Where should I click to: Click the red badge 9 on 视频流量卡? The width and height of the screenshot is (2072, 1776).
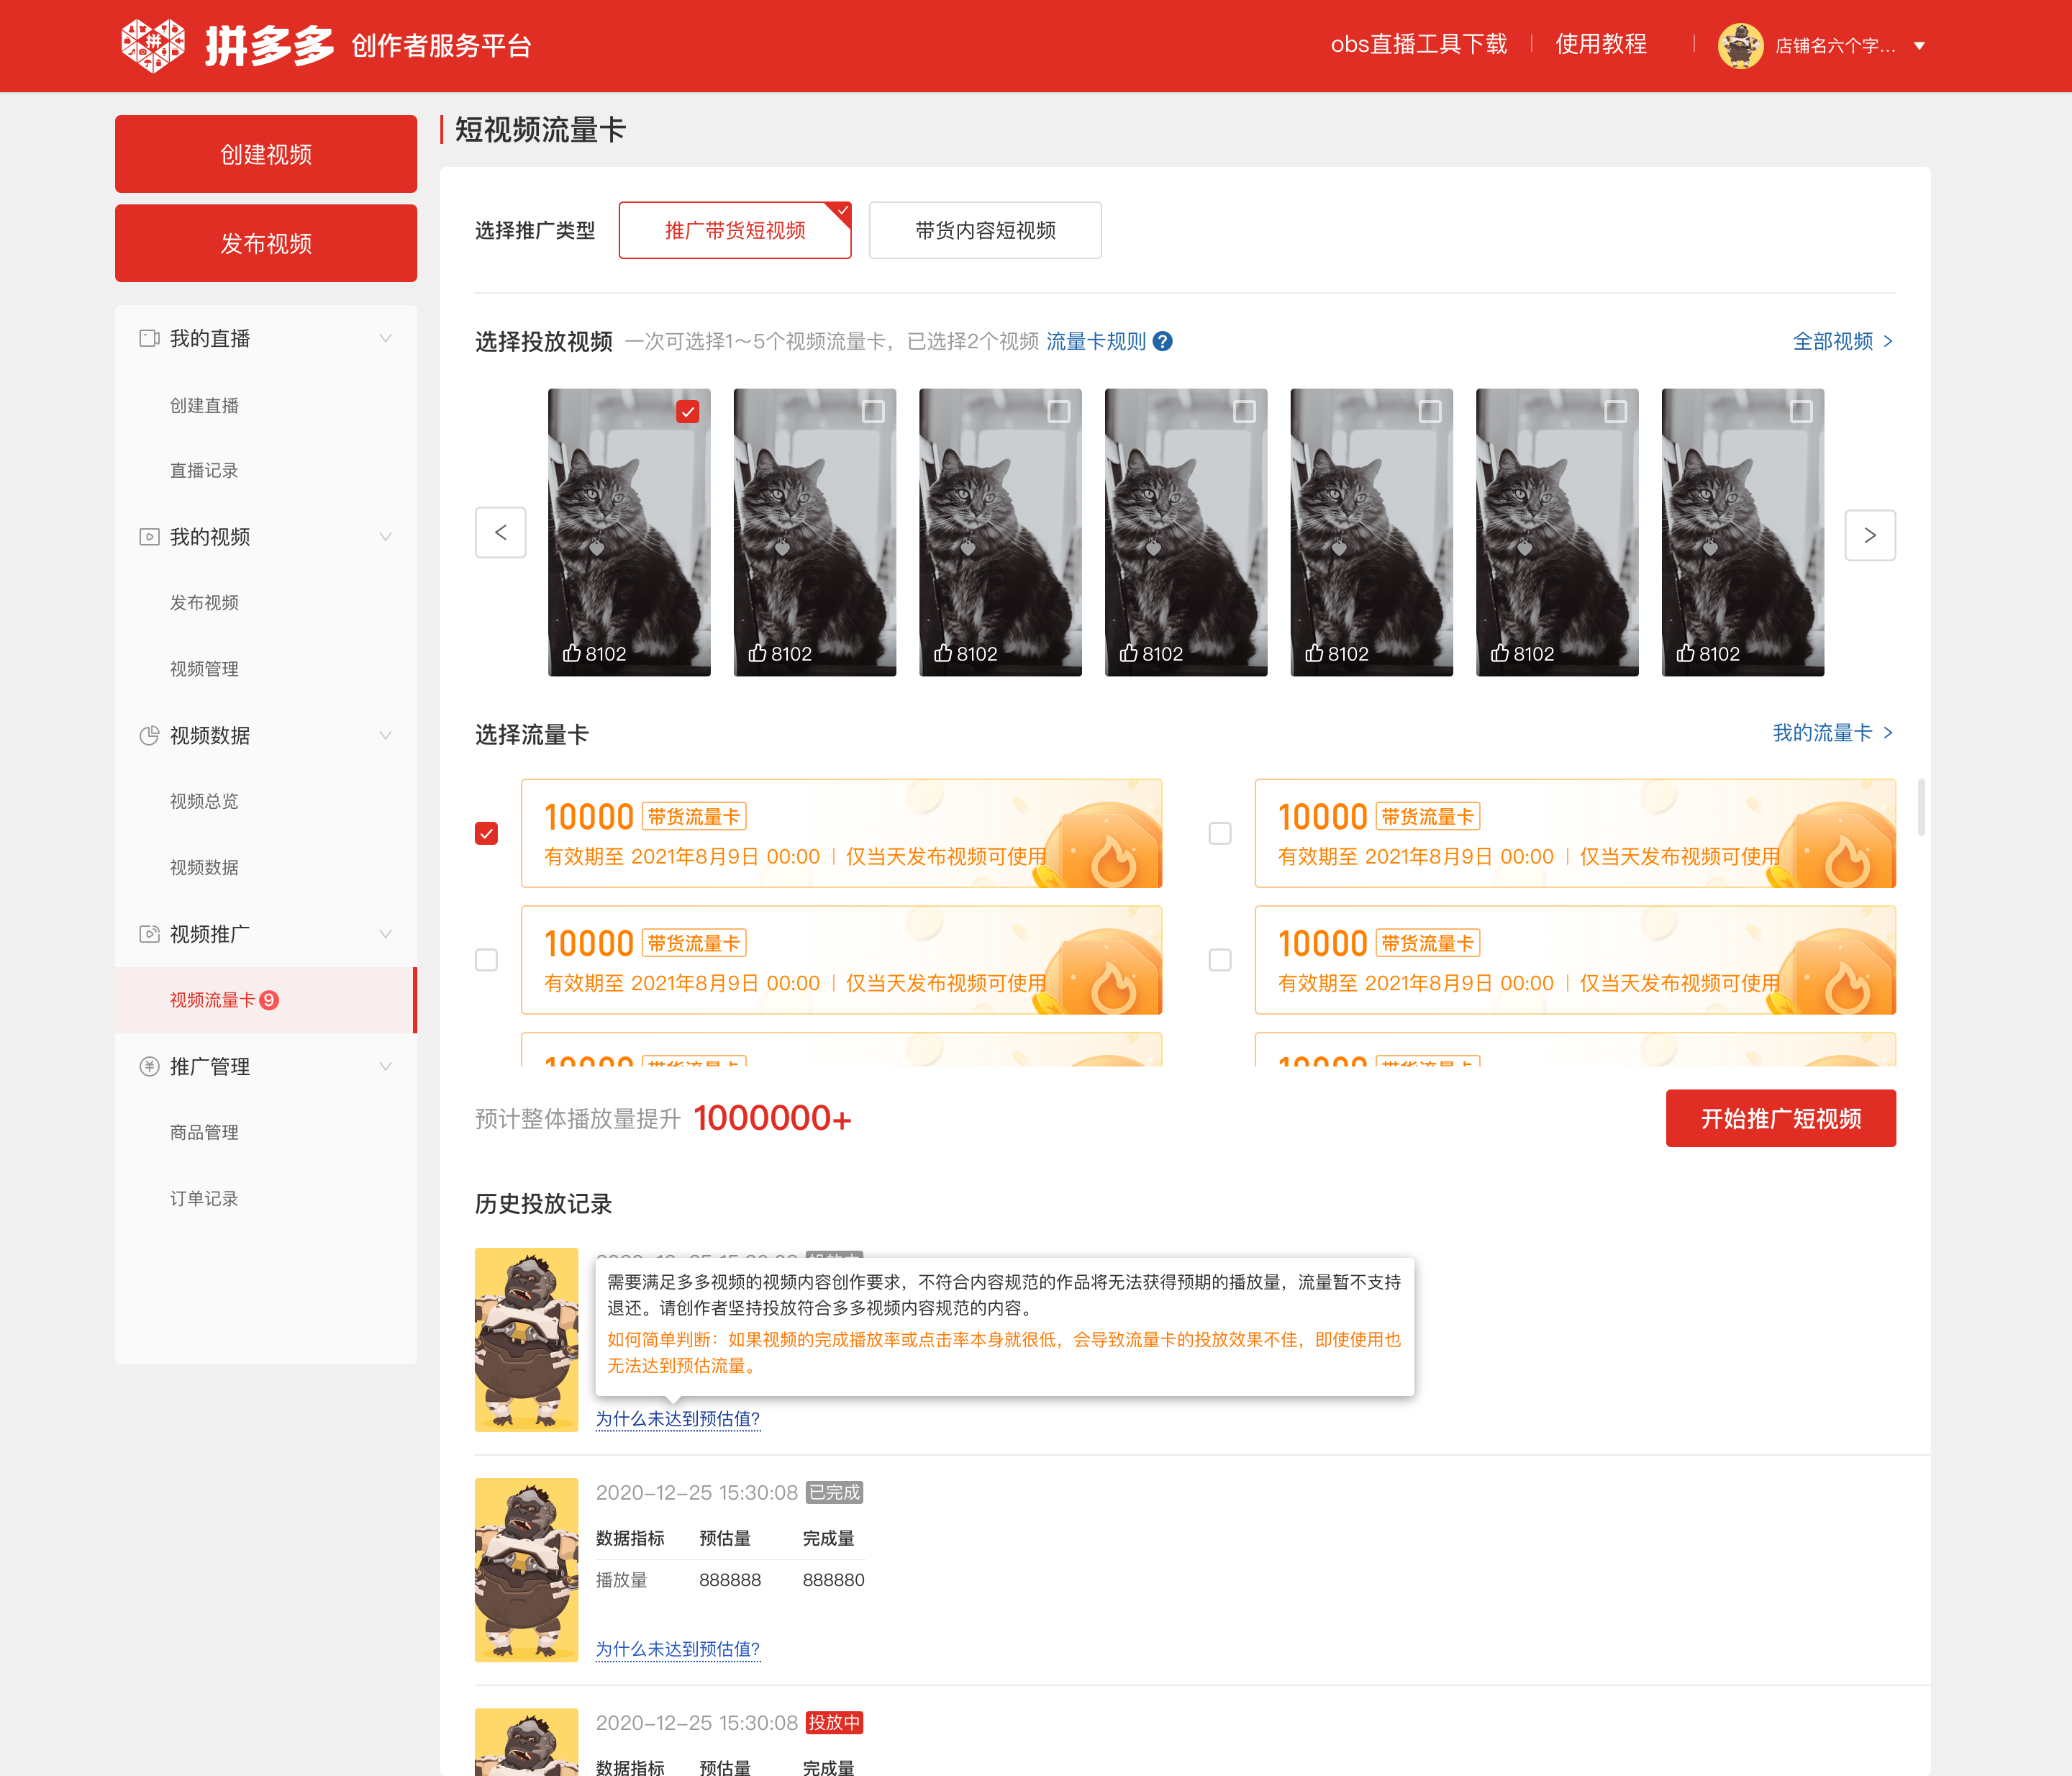(x=269, y=1000)
